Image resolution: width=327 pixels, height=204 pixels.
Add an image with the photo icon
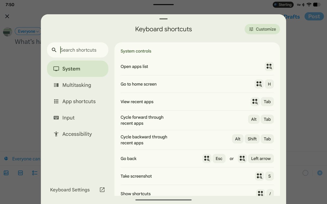[6, 173]
